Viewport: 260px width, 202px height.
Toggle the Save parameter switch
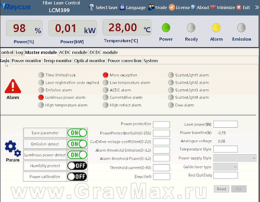(77, 133)
